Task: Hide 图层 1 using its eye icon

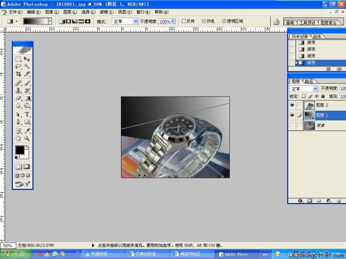Action: pyautogui.click(x=292, y=115)
